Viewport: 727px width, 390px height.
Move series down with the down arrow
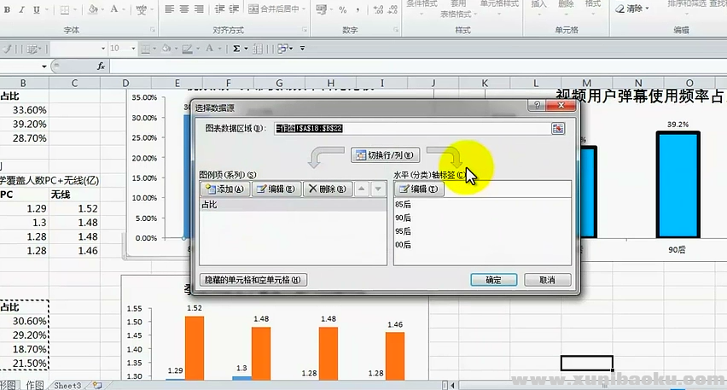pyautogui.click(x=378, y=189)
